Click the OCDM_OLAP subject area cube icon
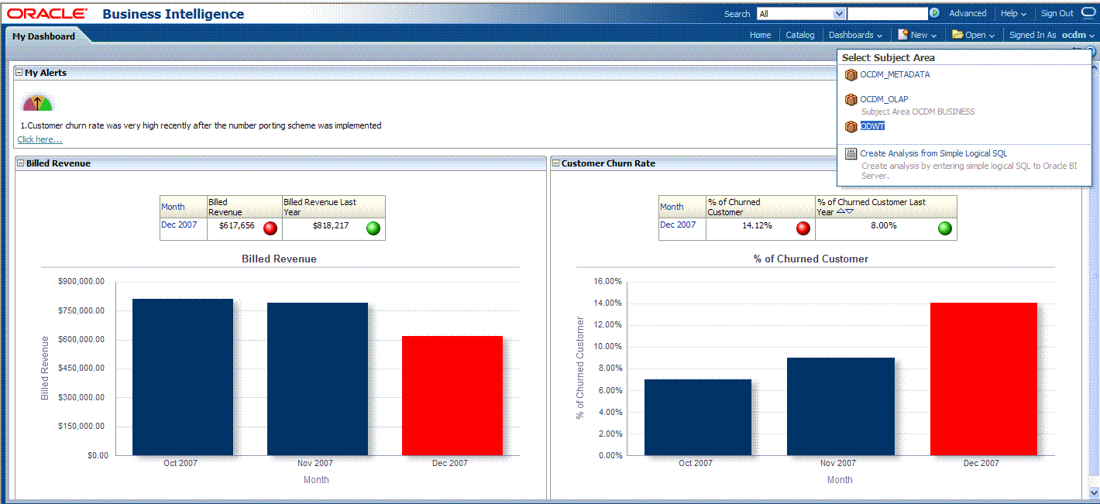1100x504 pixels. 851,100
